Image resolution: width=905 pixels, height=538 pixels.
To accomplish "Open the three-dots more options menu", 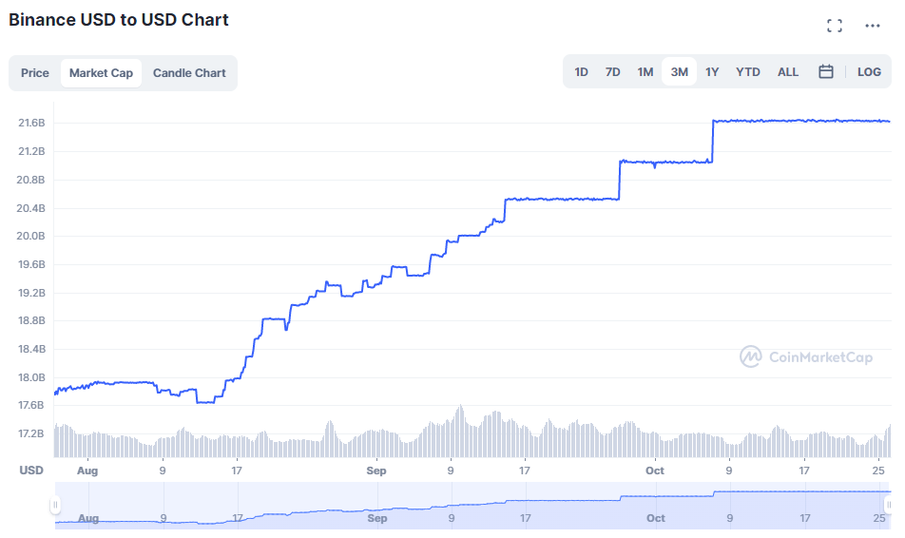I will click(872, 26).
